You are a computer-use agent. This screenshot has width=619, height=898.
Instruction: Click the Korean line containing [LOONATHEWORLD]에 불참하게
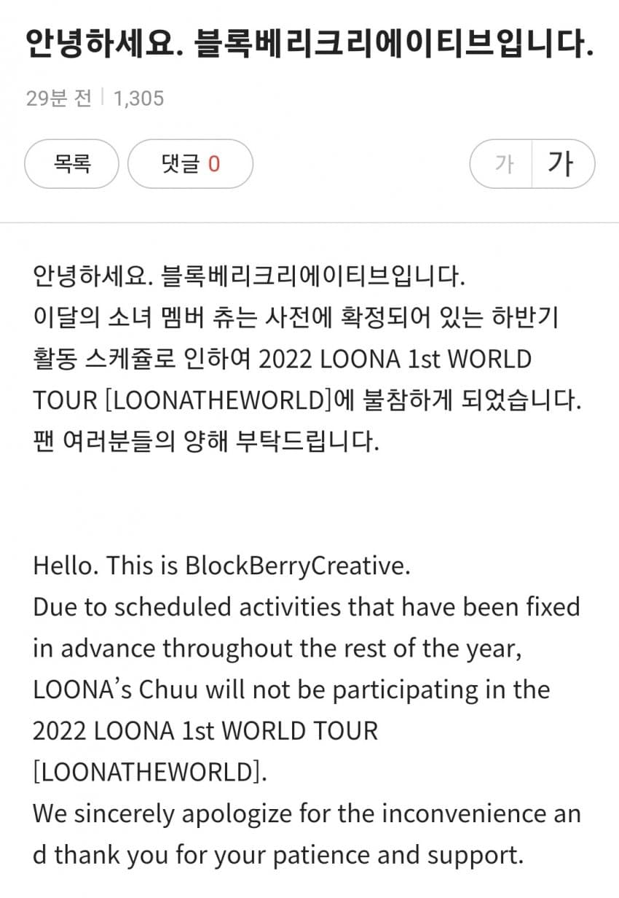point(307,400)
